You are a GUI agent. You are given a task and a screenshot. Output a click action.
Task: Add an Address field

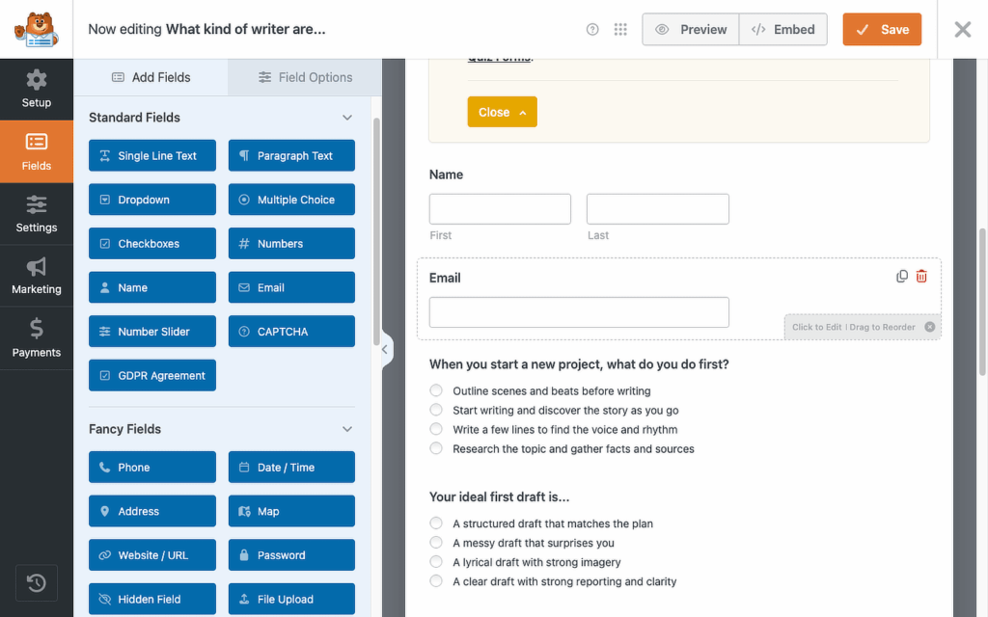coord(152,511)
